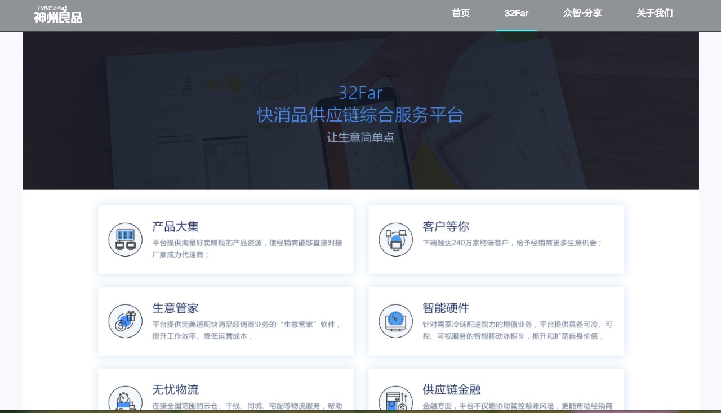Click the 让生意简单点 banner subtitle
Image resolution: width=721 pixels, height=413 pixels.
(360, 137)
